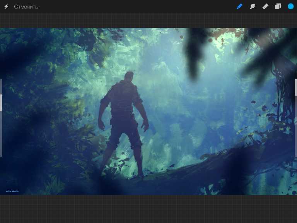Select the Smudge tool
Viewport: 297px width, 223px height.
[252, 7]
